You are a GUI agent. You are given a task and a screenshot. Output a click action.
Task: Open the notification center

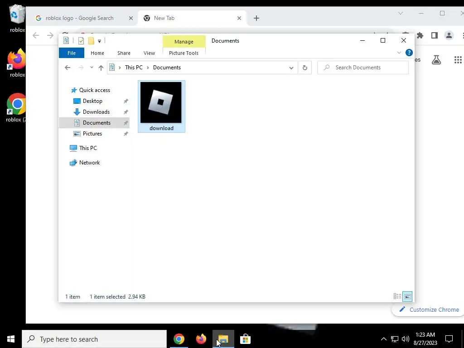(449, 339)
